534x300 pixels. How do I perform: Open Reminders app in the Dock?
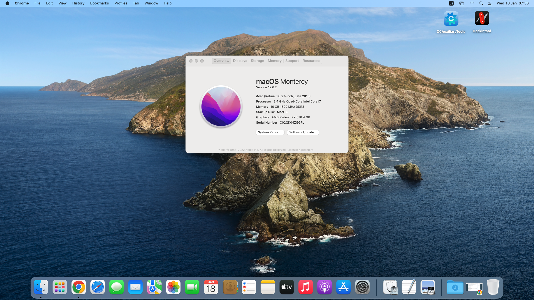pos(249,287)
